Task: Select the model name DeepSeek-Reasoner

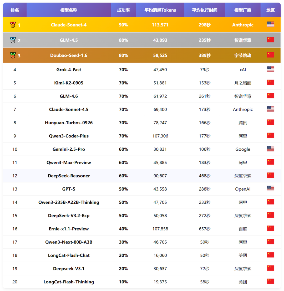Action: coord(69,176)
